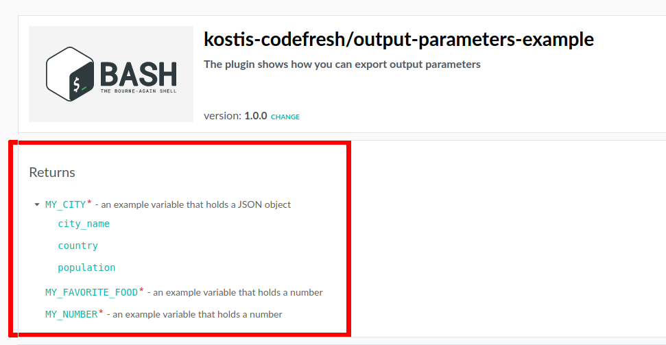Click the MY_FAVORITE_FOOD description text
The image size is (666, 345).
tap(237, 292)
